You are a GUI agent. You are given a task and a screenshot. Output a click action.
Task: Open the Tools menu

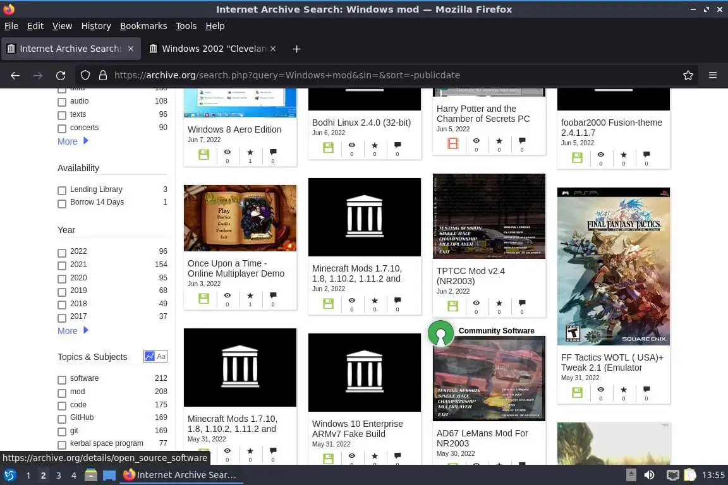[x=186, y=26]
